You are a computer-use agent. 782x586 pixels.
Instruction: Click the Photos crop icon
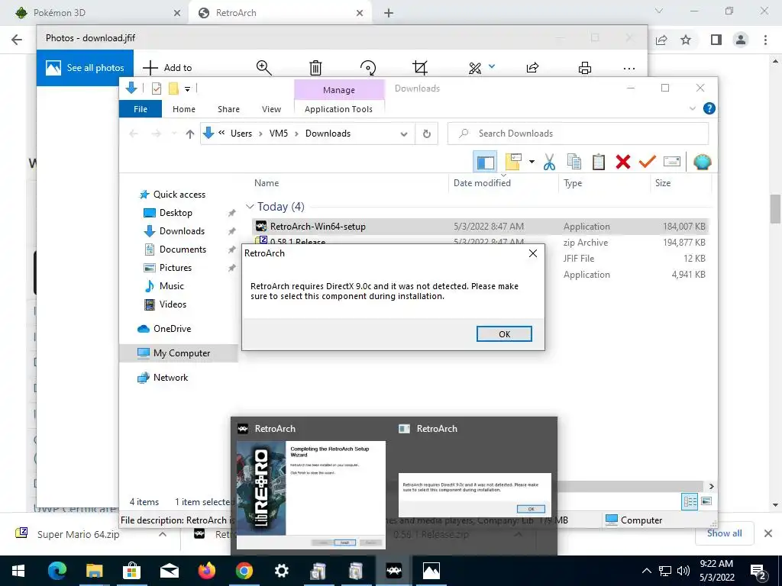click(420, 68)
